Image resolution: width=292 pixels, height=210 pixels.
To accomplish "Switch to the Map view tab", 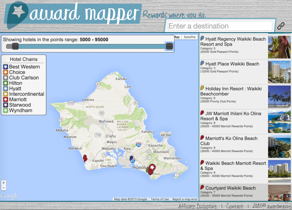I will coord(177,37).
